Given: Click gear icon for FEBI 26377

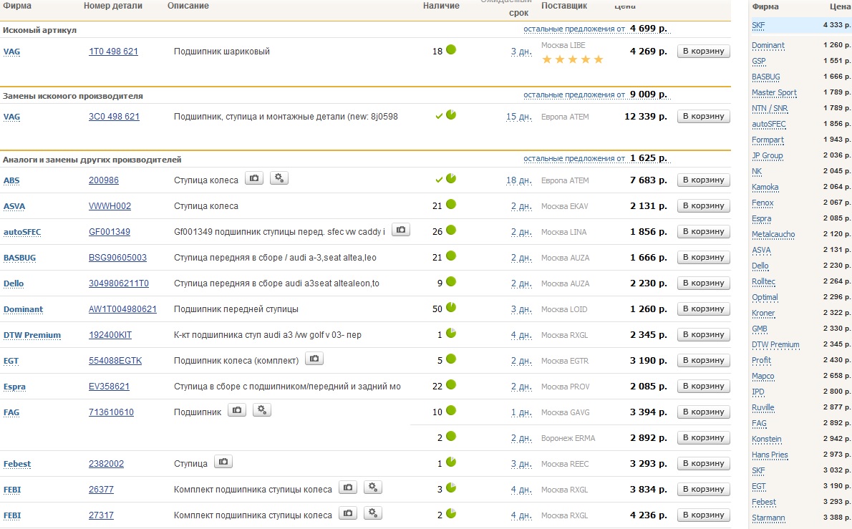Looking at the screenshot, I should 372,488.
